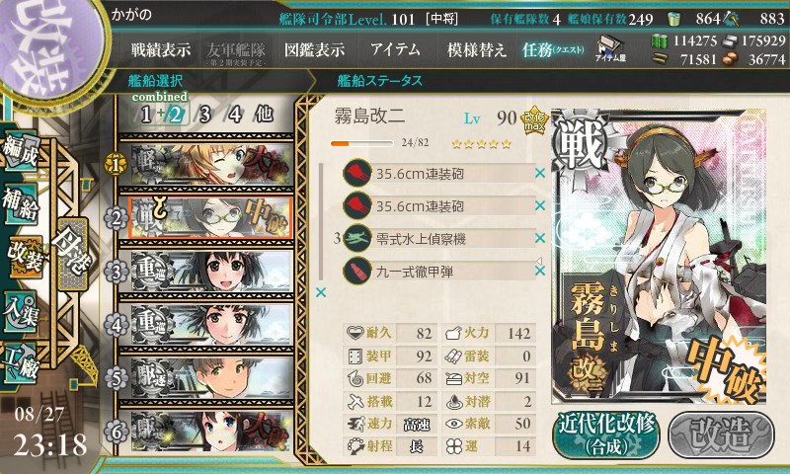Remove the 九一式徹甲弾 with its X

point(540,271)
